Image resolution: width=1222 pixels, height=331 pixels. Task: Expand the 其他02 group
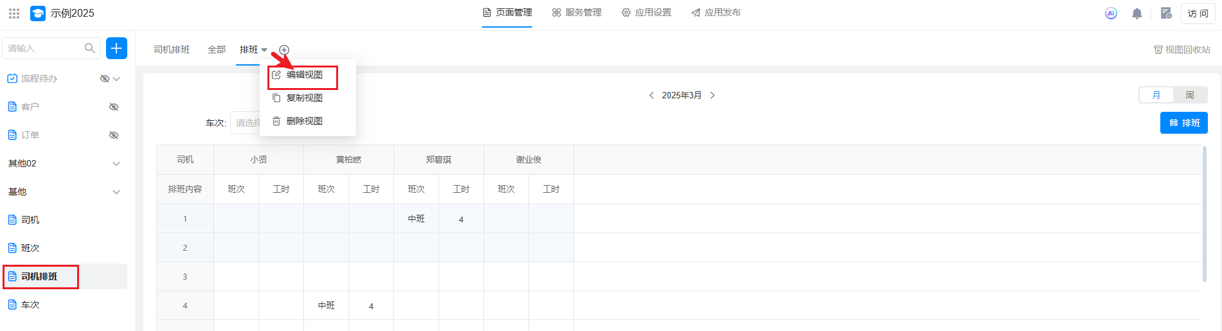click(x=116, y=164)
